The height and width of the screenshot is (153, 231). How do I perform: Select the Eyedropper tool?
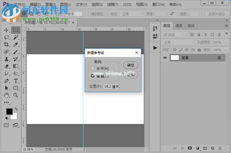pos(16,44)
